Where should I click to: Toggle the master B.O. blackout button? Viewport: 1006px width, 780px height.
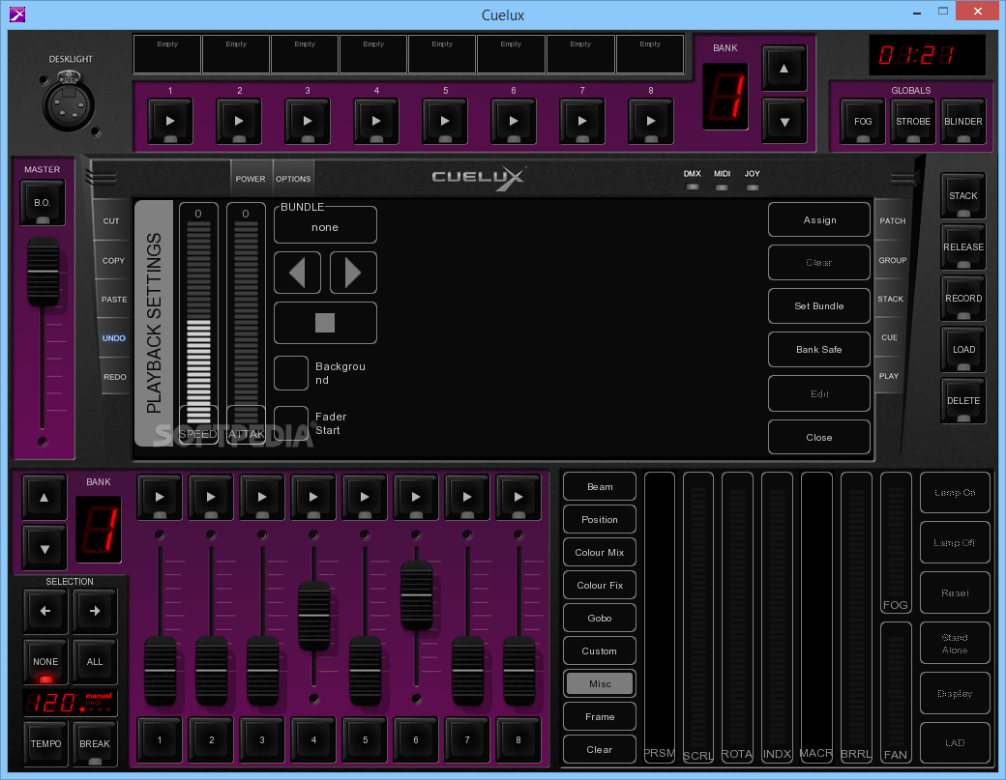(43, 203)
